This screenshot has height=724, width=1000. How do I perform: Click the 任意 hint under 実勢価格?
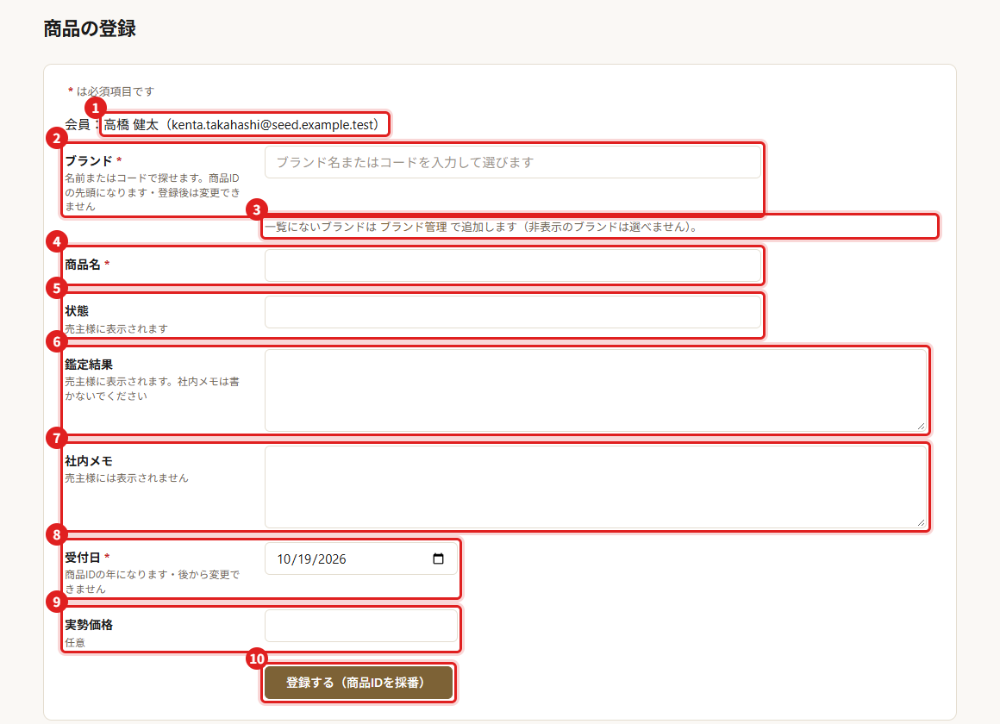[75, 642]
